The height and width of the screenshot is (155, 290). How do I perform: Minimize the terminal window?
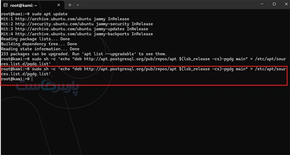click(x=262, y=4)
